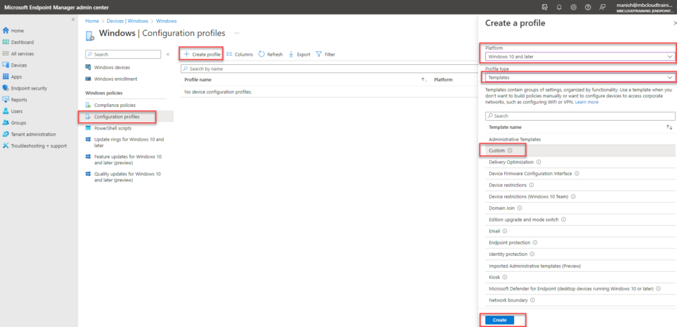Open the ellipsis menu beside Configuration profiles title
The image size is (677, 327).
coord(236,33)
